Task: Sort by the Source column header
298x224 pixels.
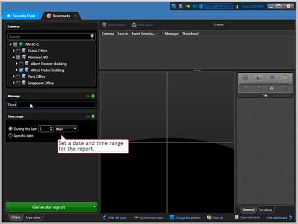Action: 123,34
